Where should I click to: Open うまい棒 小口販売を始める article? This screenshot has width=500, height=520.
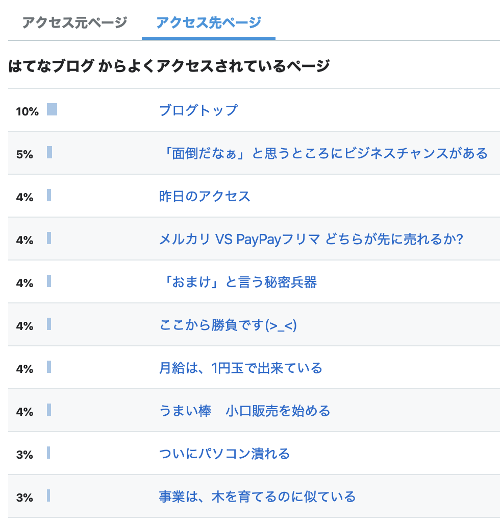(x=244, y=411)
